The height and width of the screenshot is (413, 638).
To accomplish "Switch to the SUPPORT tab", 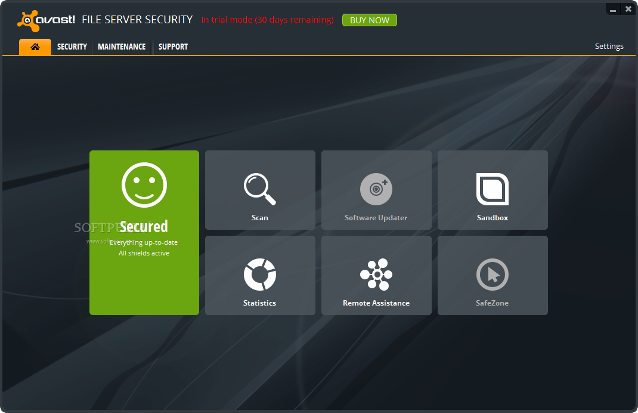I will click(x=173, y=47).
